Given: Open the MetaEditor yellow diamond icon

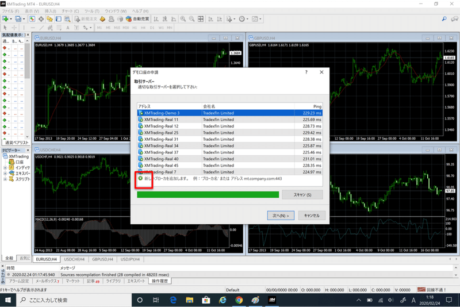Looking at the screenshot, I should pos(102,19).
